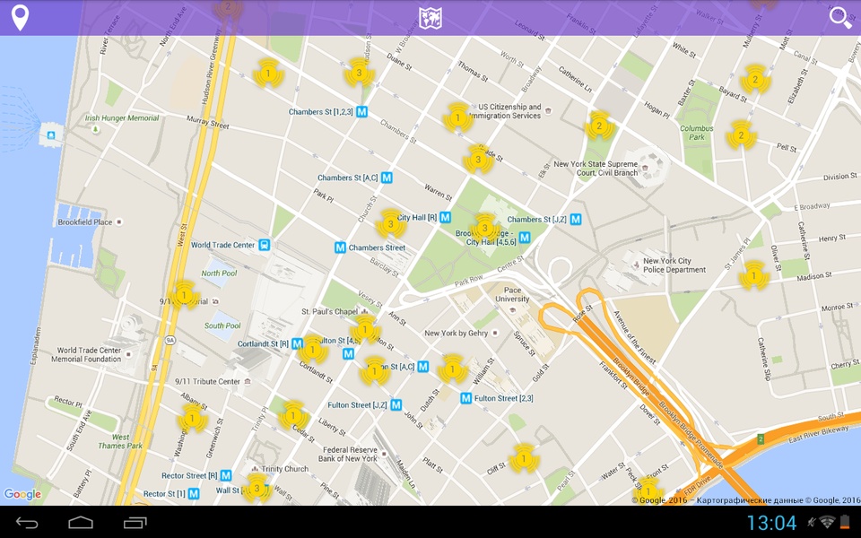Tap the 9/11 Tribute Center label

[x=207, y=381]
